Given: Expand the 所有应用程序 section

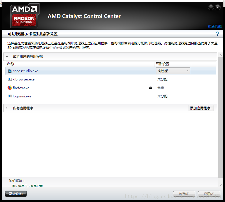Looking at the screenshot, I should (7, 108).
